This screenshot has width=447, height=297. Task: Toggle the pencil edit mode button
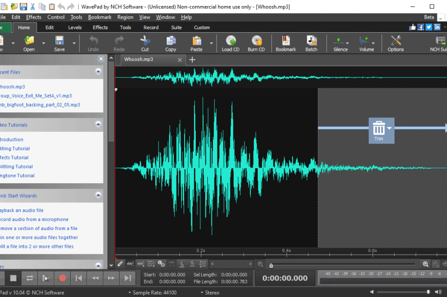[120, 264]
